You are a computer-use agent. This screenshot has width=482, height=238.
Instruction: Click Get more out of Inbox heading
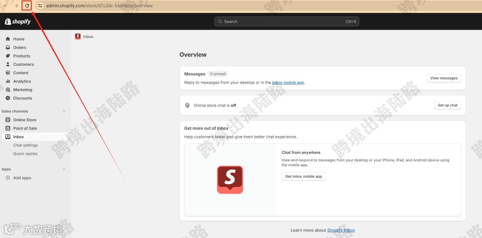coord(206,128)
